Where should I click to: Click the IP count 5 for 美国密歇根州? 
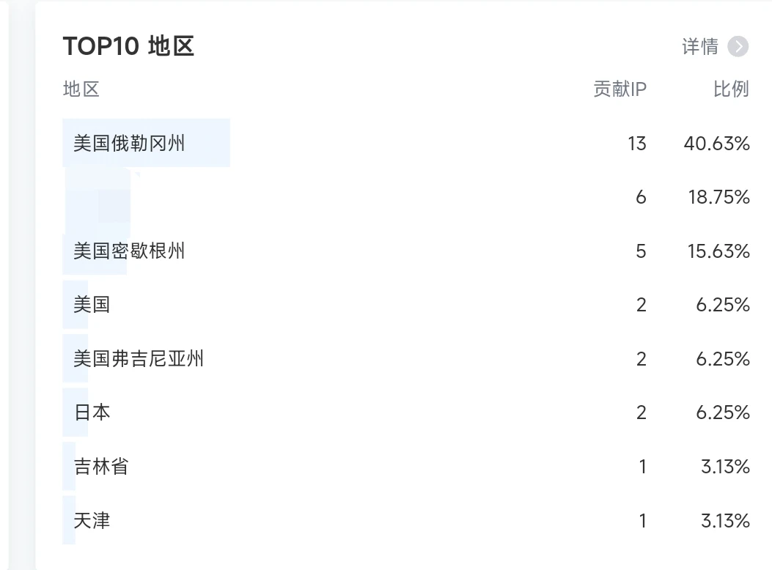pos(641,251)
